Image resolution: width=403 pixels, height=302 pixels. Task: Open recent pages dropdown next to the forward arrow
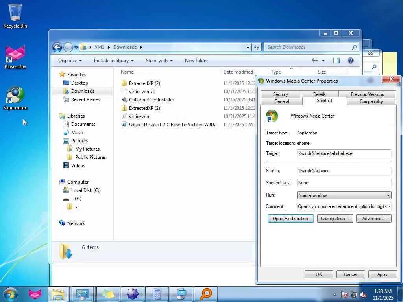(76, 48)
